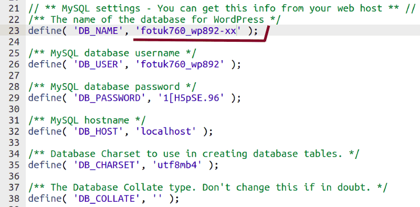Click the 'localhost' hostname value
Screen dimensions: 420x207
tap(166, 132)
